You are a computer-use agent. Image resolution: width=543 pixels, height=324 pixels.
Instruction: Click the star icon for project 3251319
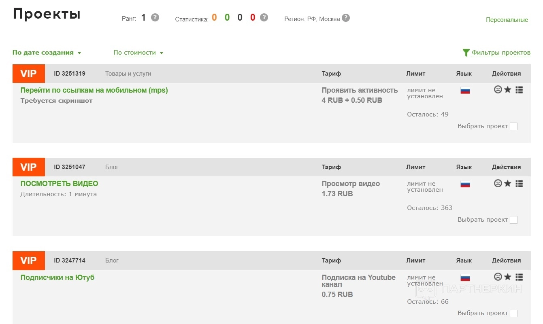508,90
